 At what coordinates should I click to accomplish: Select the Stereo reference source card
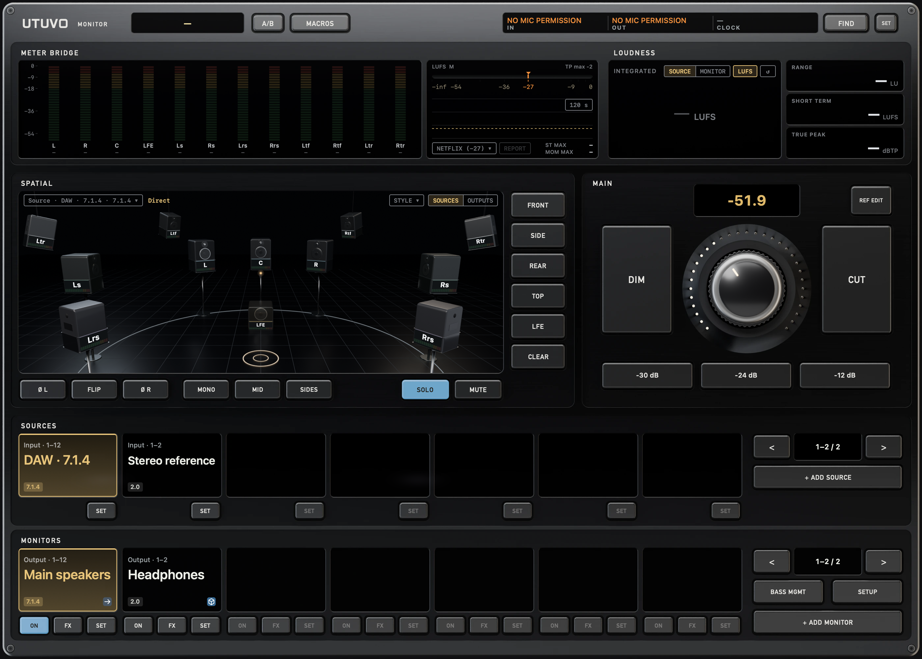(172, 465)
